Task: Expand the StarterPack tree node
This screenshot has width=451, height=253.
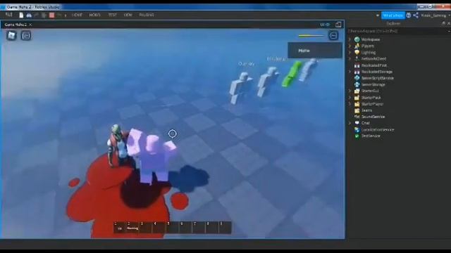Action: (350, 98)
